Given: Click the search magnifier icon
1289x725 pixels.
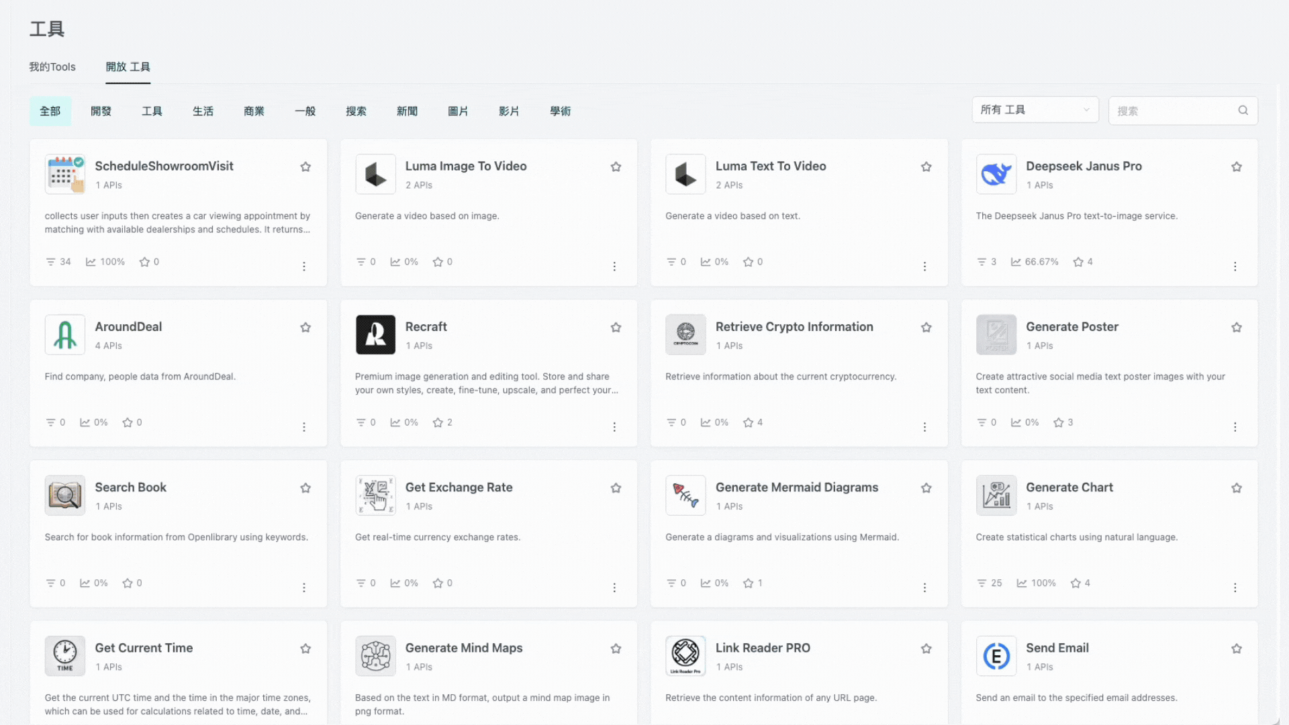Looking at the screenshot, I should (x=1243, y=111).
